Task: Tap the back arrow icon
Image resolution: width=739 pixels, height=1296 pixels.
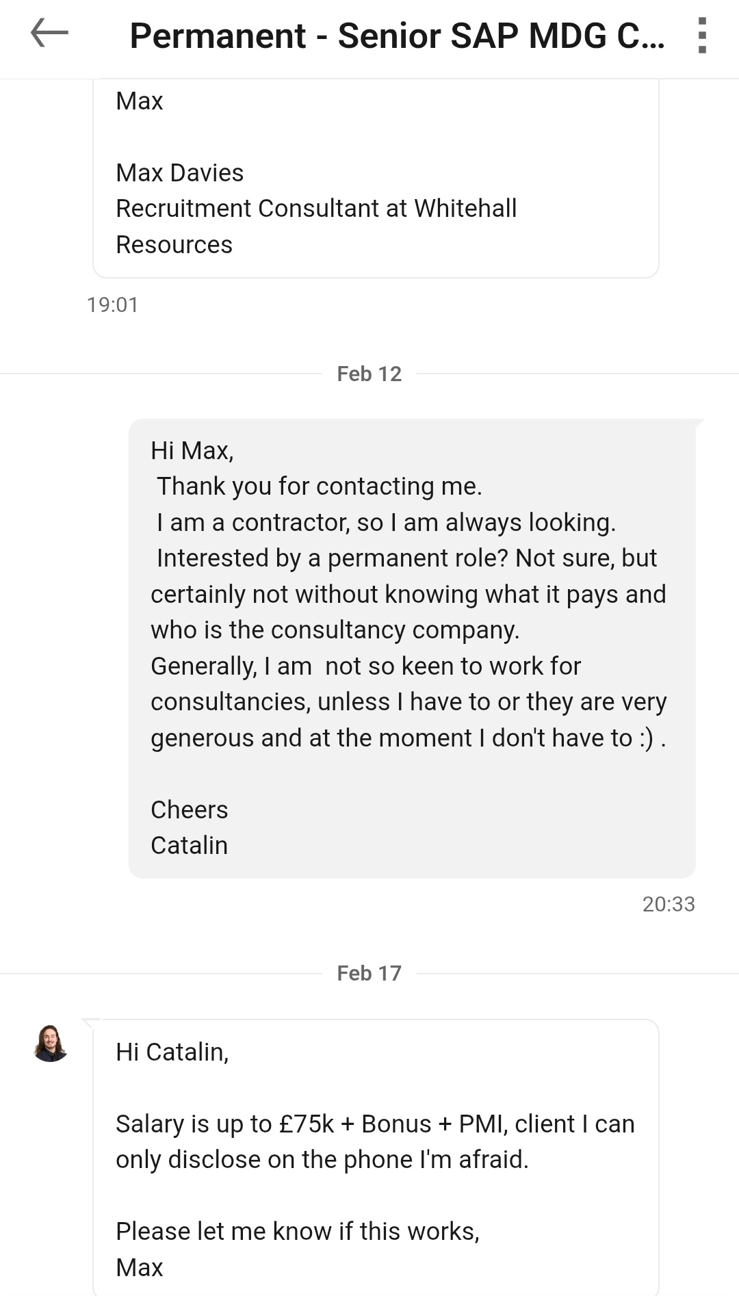Action: 49,34
